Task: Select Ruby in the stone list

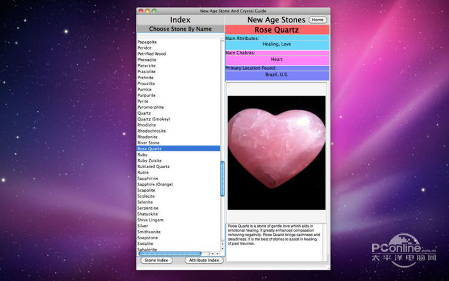Action: click(142, 154)
